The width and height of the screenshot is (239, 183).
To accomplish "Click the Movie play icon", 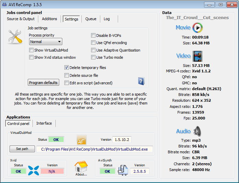I will point(198,28).
